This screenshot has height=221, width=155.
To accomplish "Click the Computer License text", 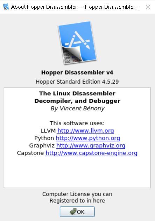I will coord(77,194).
